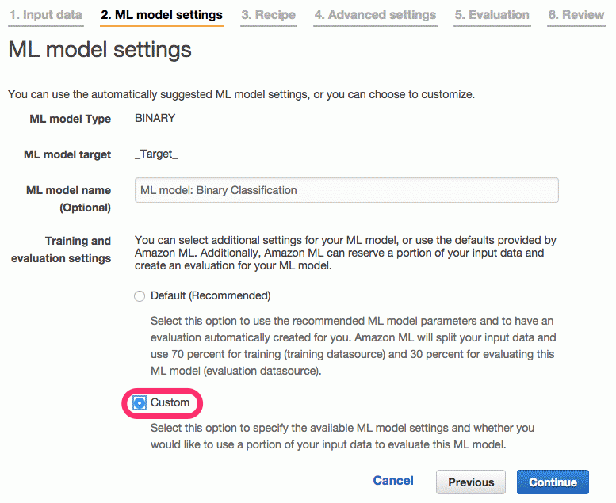Click the 'Default (Recommended)' option label text
616x503 pixels.
211,295
